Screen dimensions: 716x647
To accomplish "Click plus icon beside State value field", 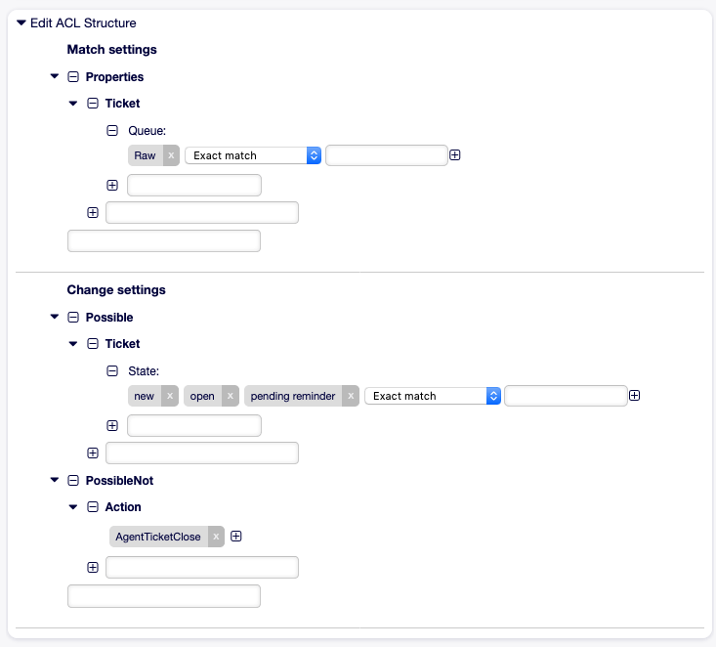I will pyautogui.click(x=635, y=396).
